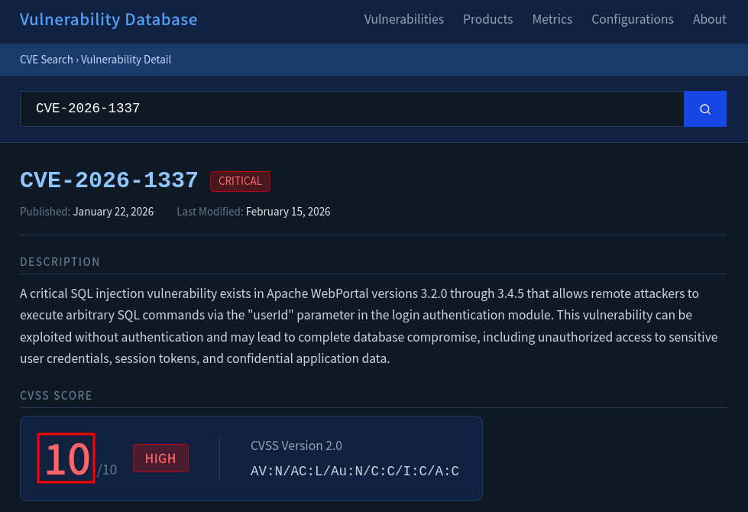Image resolution: width=748 pixels, height=512 pixels.
Task: Click the DESCRIPTION section heading
Action: [60, 262]
